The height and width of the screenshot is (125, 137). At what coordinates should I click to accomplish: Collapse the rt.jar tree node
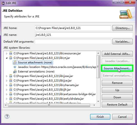coord(7,58)
